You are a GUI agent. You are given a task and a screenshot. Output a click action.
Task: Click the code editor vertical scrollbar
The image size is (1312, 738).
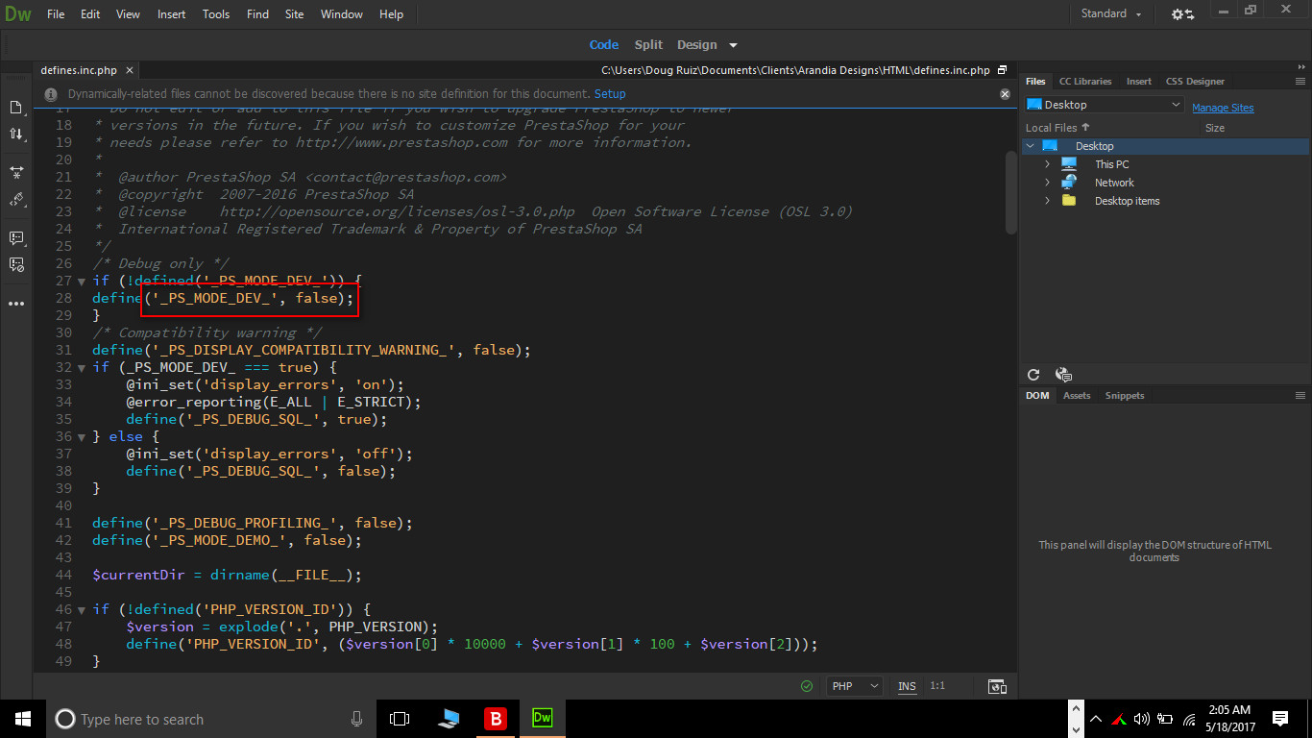[1009, 192]
